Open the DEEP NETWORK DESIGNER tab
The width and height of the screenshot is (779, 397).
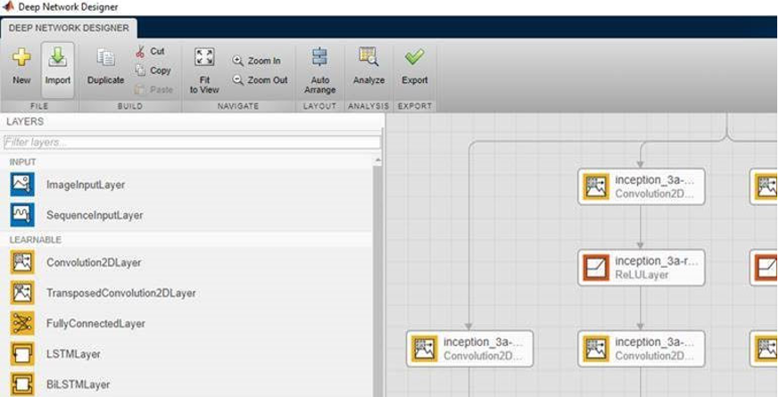[69, 28]
